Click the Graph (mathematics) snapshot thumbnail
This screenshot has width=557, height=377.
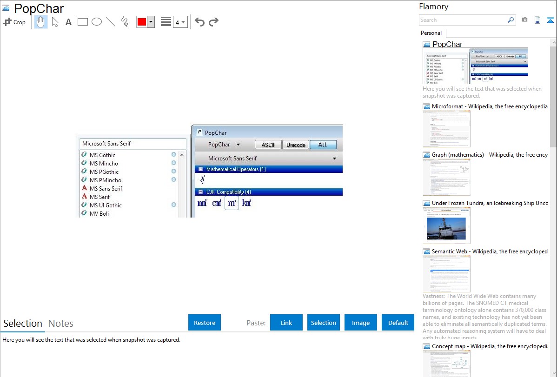[446, 177]
